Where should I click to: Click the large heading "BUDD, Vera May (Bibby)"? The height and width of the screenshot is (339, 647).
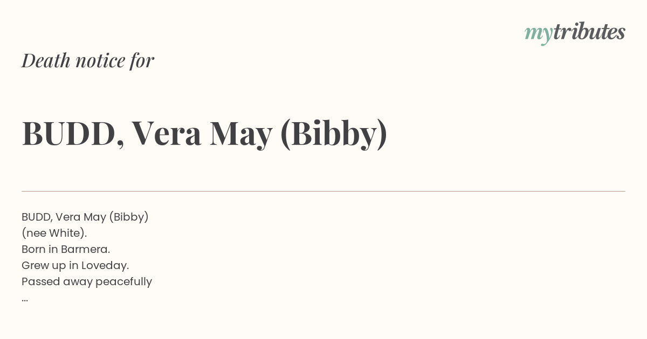(x=204, y=133)
